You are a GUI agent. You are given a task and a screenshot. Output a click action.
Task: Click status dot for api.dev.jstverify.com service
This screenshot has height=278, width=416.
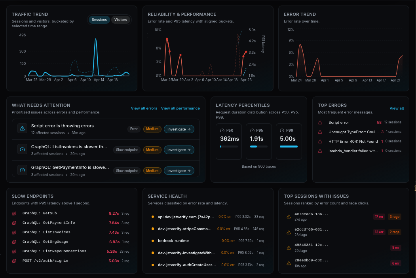(153, 217)
